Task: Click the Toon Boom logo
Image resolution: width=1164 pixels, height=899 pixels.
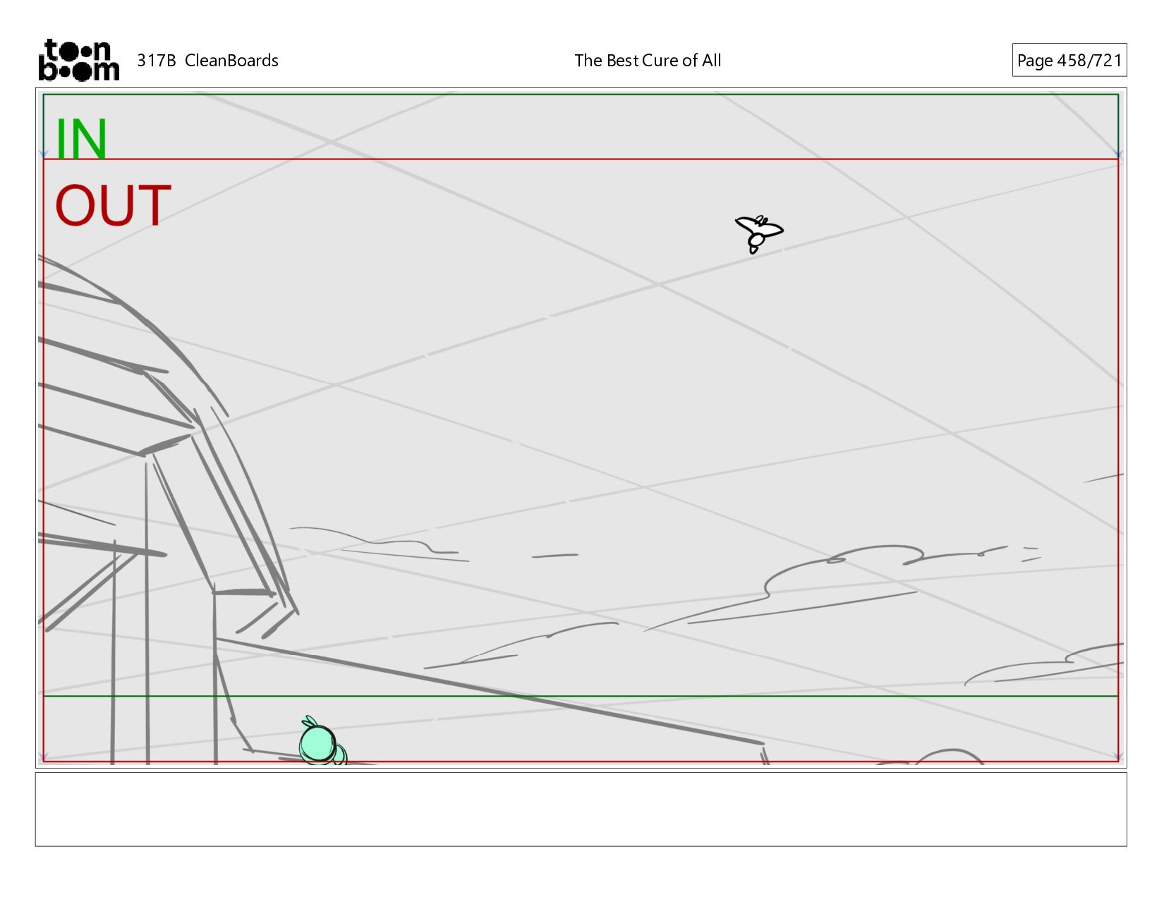Action: click(78, 60)
